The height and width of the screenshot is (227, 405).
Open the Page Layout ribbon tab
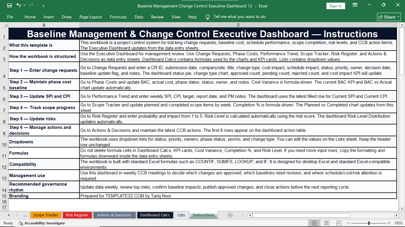(91, 17)
